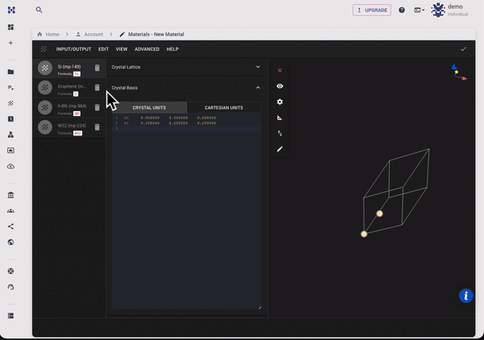Open the jobs list icon in sidebar

[10, 88]
